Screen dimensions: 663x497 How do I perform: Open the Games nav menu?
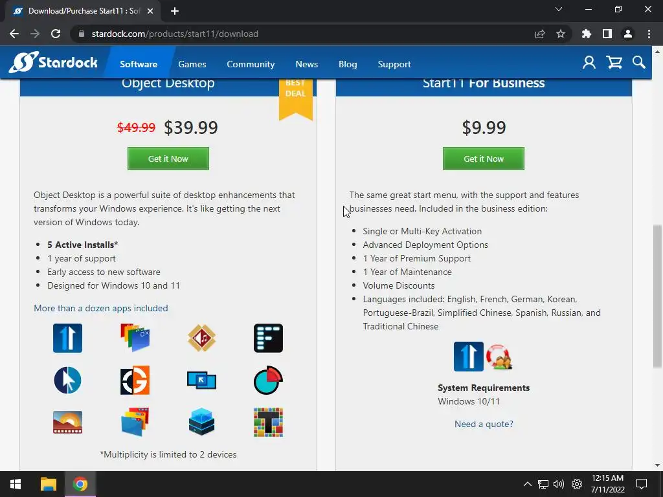[x=192, y=64]
